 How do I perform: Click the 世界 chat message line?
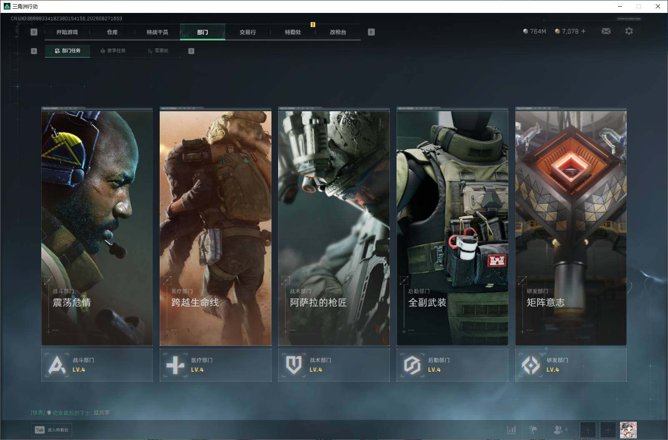pyautogui.click(x=70, y=412)
